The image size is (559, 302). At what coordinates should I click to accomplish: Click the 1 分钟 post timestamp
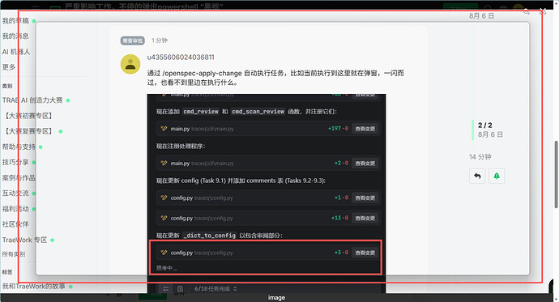(x=160, y=40)
